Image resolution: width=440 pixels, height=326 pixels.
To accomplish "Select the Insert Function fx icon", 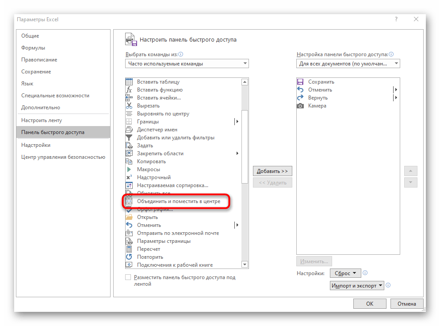I will click(129, 90).
